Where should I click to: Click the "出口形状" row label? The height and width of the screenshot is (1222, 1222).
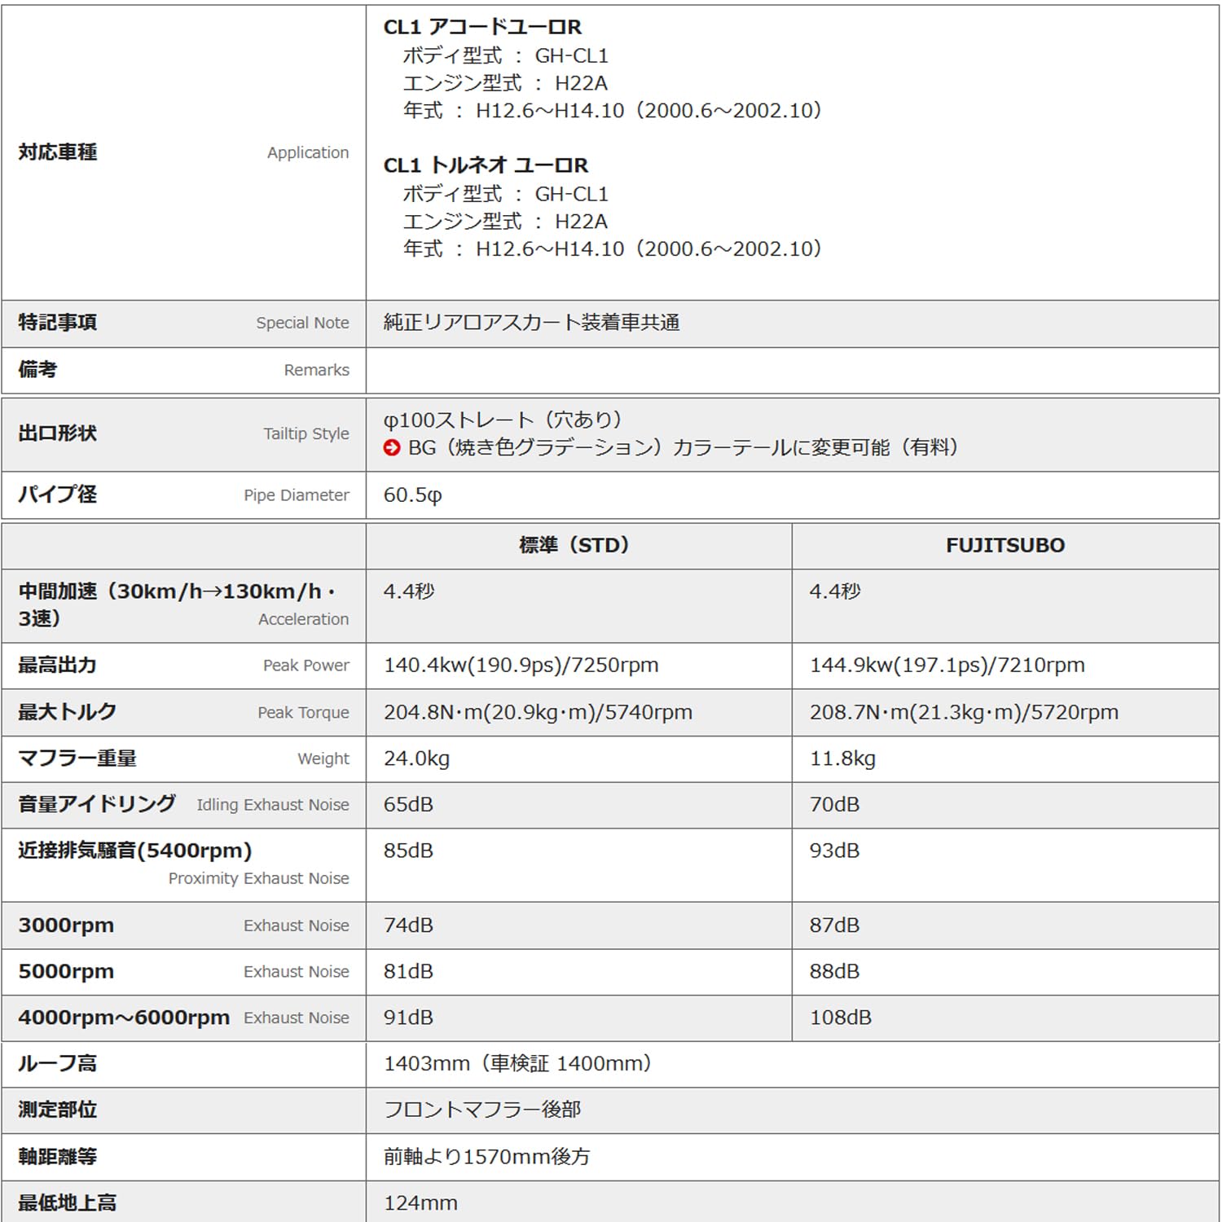click(58, 433)
